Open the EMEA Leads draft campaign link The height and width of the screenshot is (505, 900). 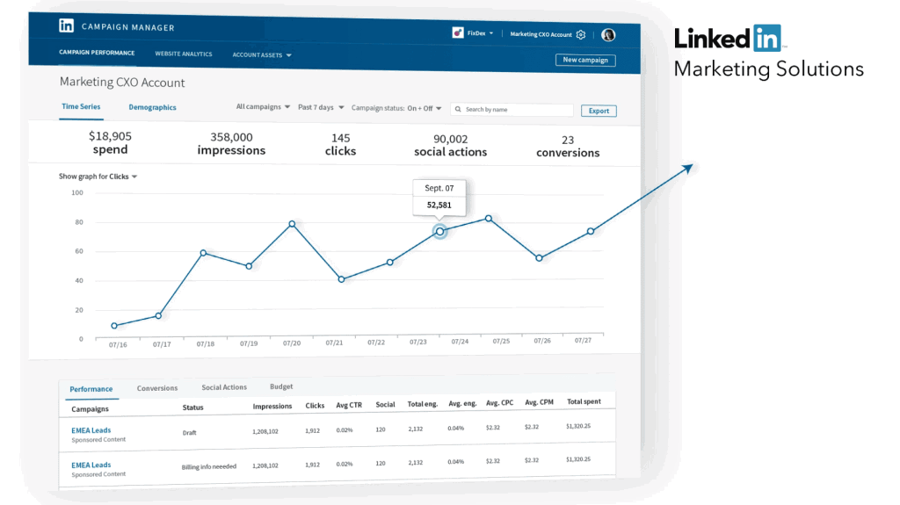(91, 430)
